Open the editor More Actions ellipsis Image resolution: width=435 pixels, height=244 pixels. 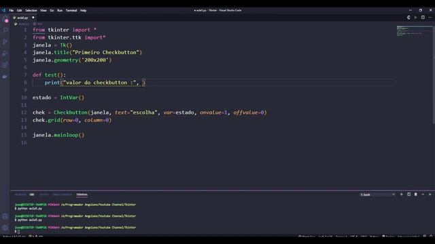pyautogui.click(x=430, y=18)
